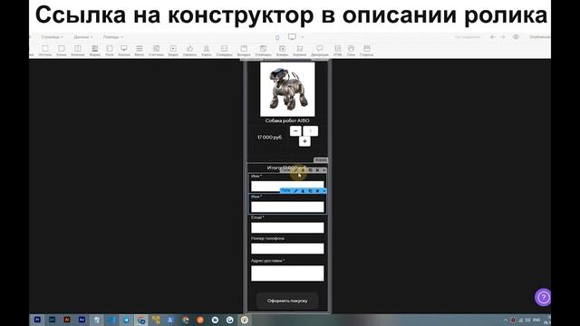Expand the blue field toolbar dropdown arrow

[x=324, y=191]
